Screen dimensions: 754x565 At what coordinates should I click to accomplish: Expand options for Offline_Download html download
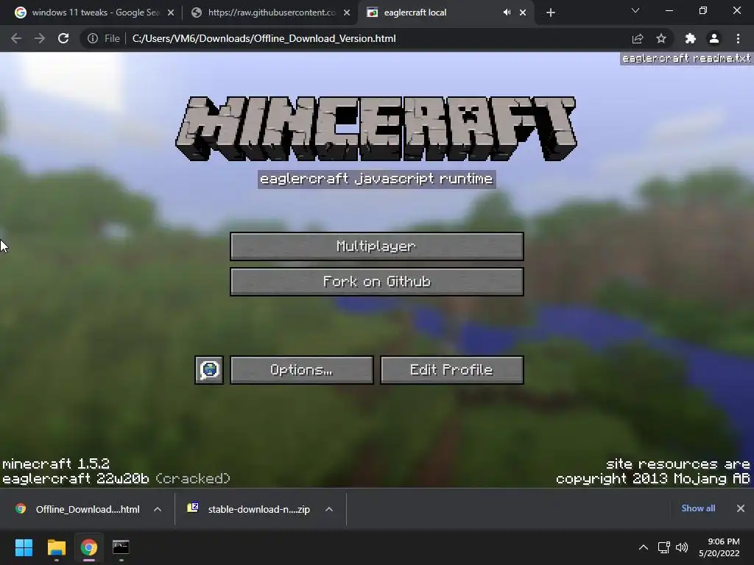[x=158, y=509]
